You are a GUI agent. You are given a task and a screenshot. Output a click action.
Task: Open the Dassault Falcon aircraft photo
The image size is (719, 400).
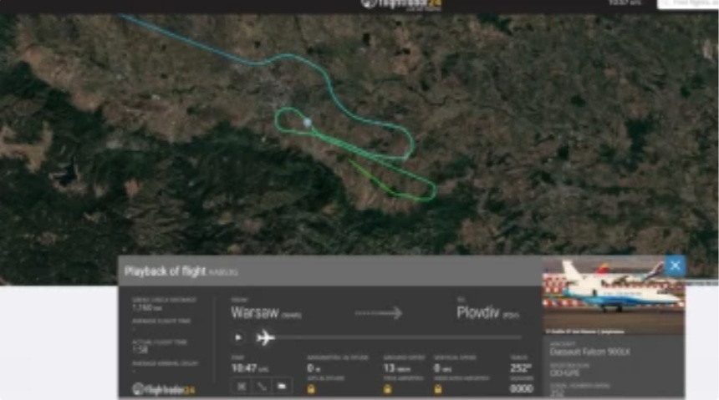[614, 296]
